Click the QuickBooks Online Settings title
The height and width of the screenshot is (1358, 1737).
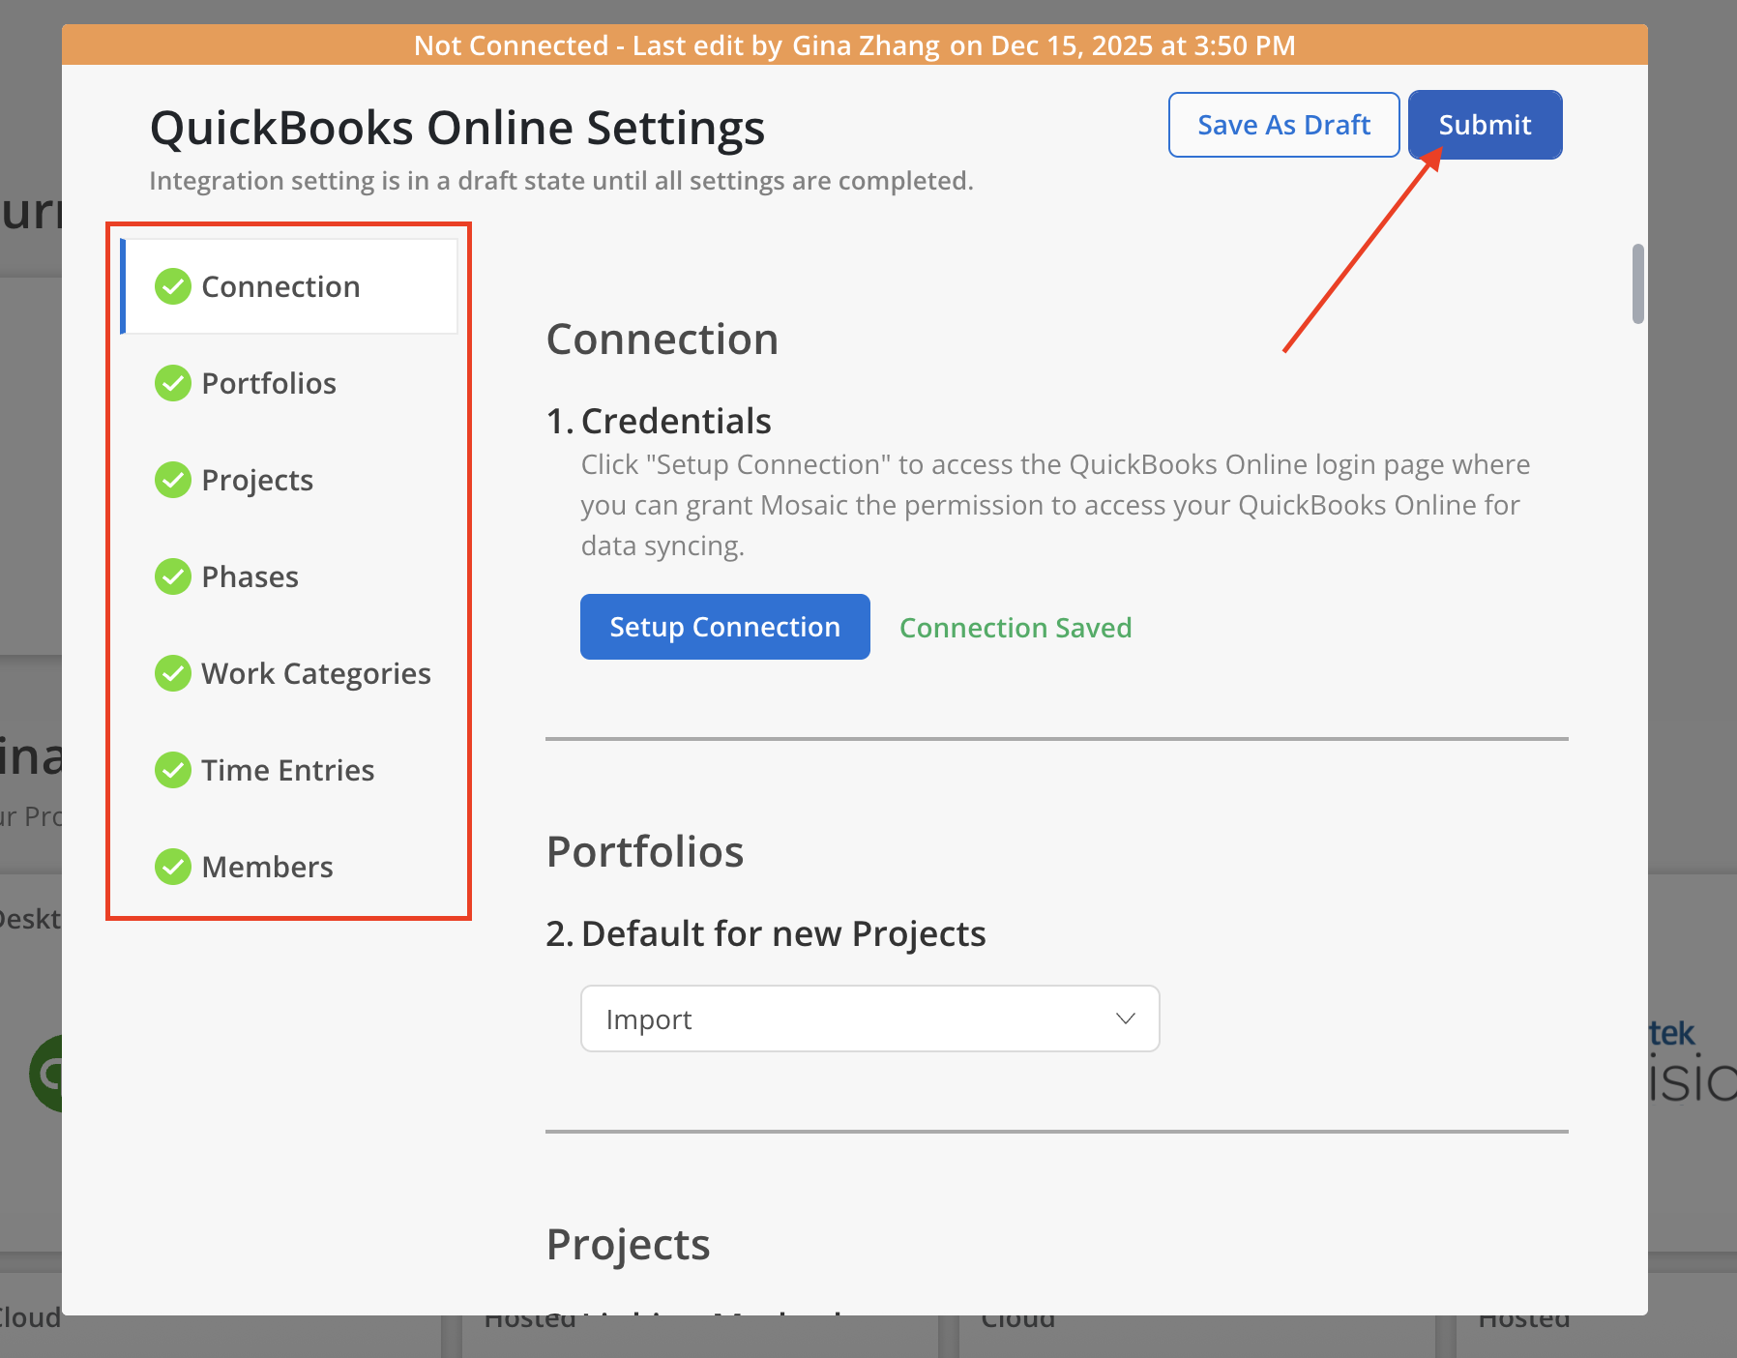(457, 128)
